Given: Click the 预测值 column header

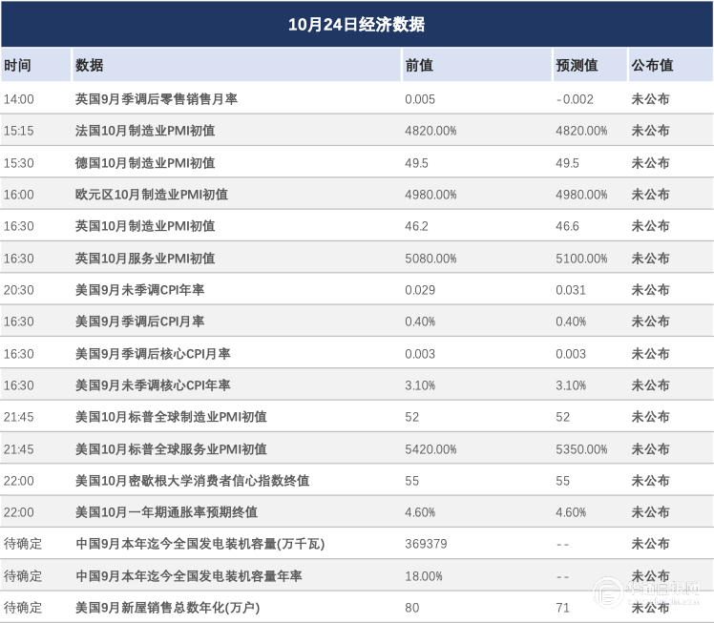Looking at the screenshot, I should (x=576, y=66).
